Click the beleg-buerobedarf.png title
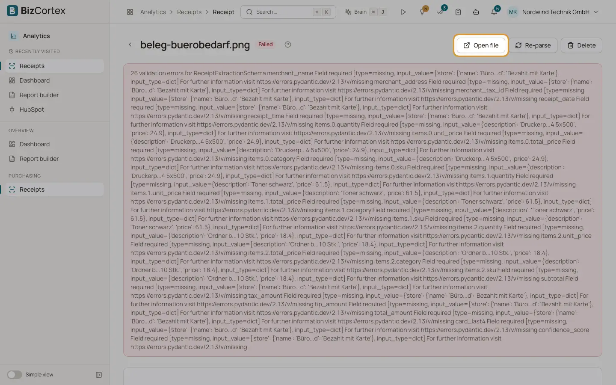616x385 pixels. point(195,45)
